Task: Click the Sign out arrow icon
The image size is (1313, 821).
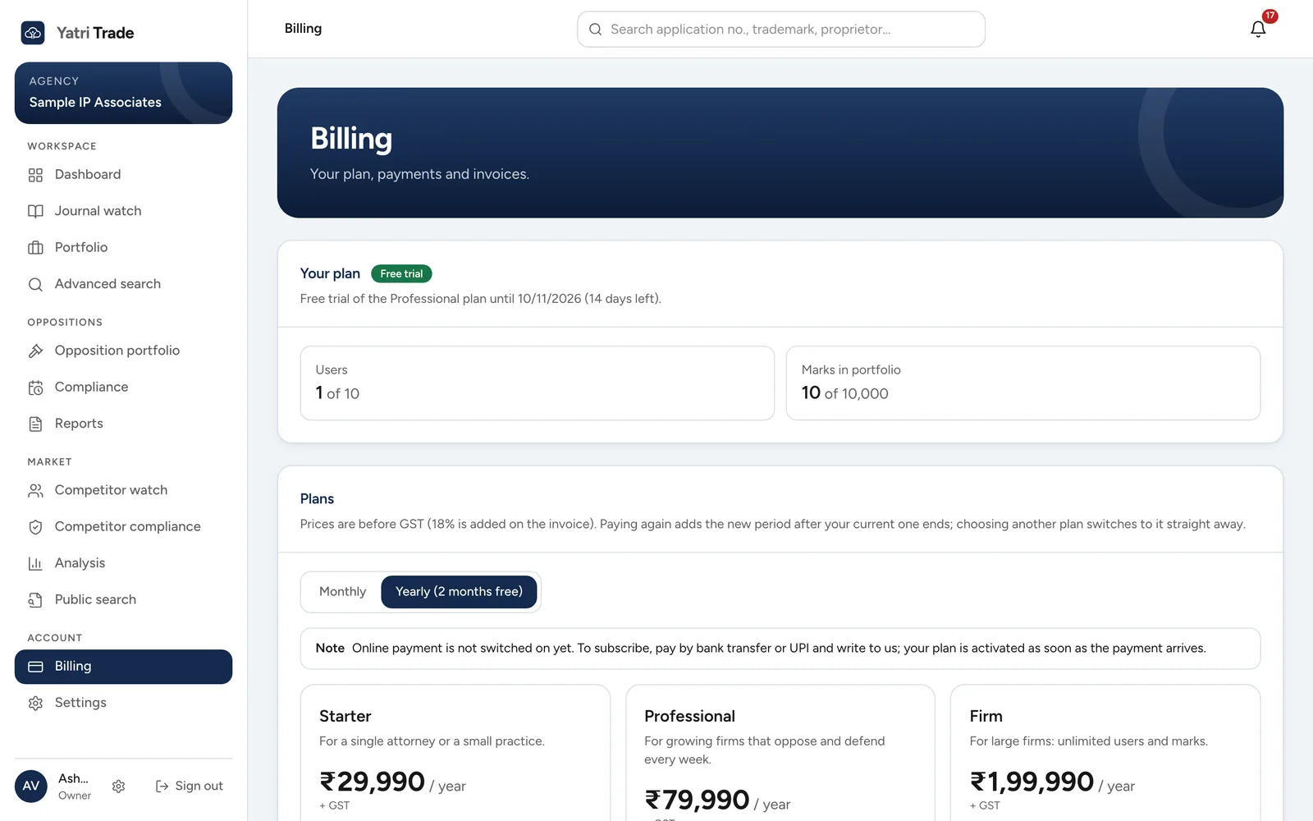Action: pos(162,787)
